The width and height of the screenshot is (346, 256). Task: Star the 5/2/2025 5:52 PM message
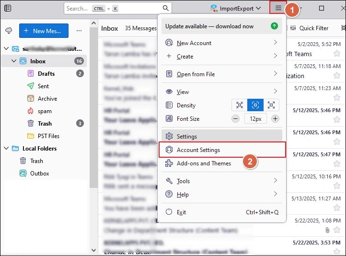tap(337, 53)
